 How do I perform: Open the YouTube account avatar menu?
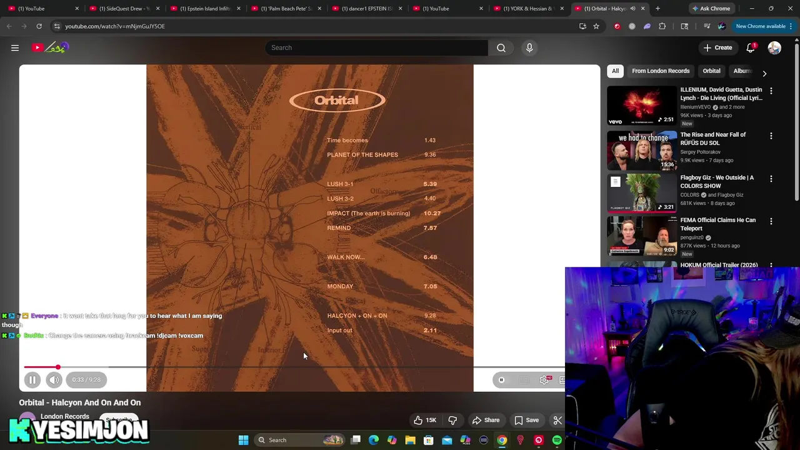pos(774,47)
